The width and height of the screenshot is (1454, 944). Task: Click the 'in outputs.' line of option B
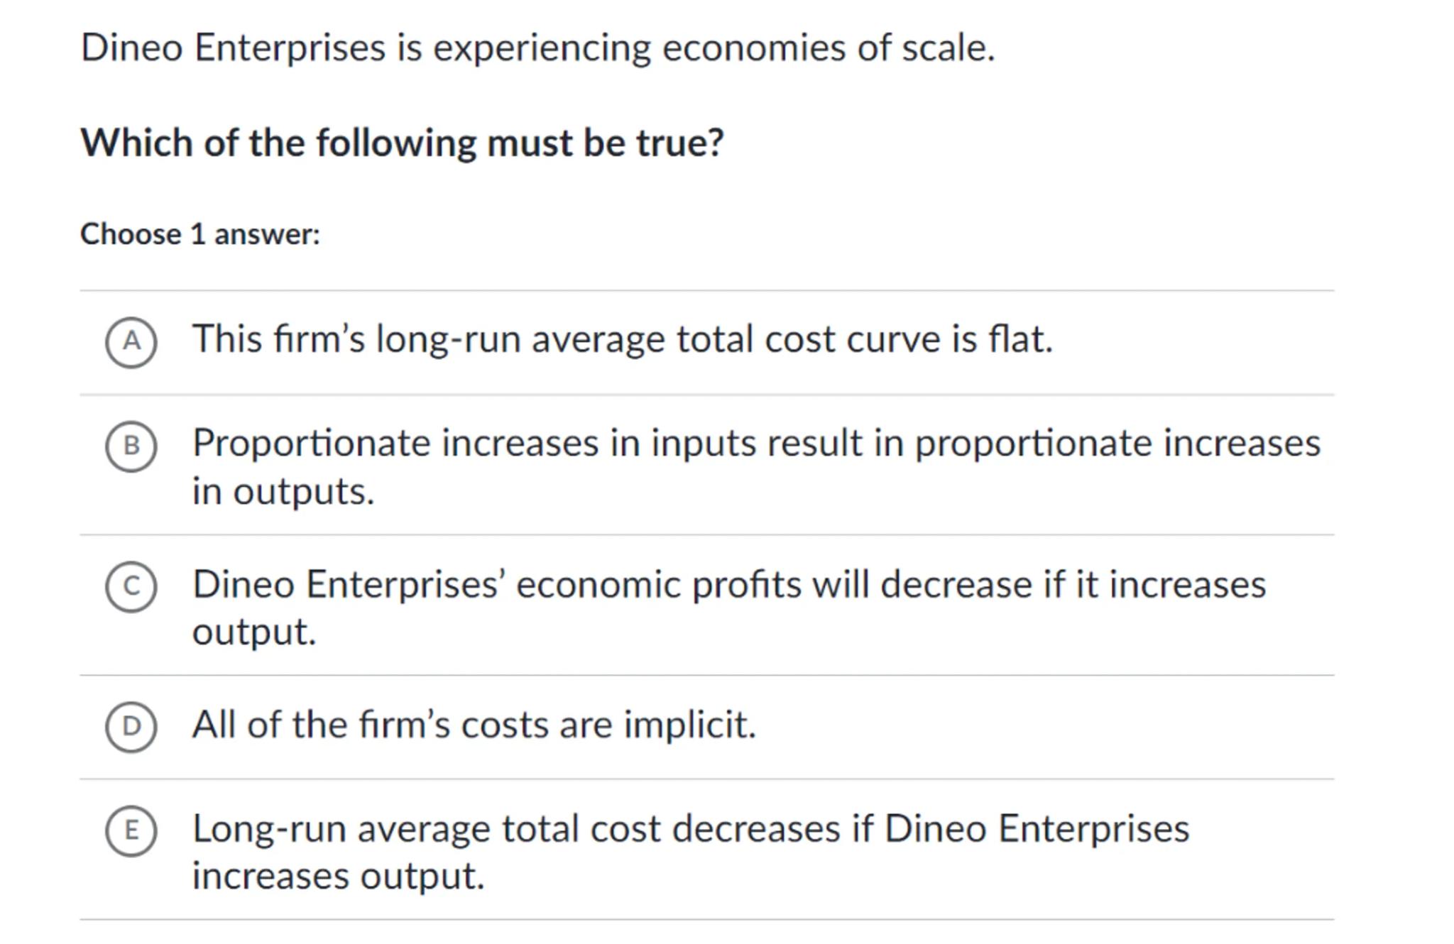283,491
